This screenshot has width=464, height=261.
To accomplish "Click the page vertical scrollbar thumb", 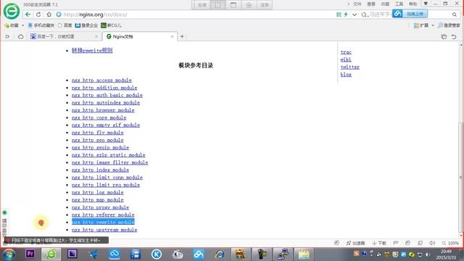I will 461,177.
